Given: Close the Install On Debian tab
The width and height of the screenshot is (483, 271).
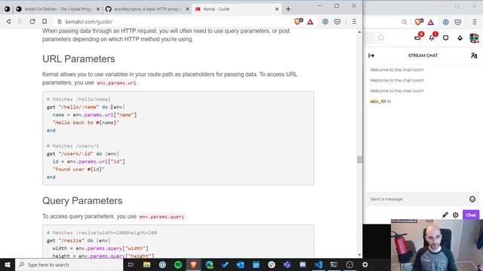Looking at the screenshot, I should (x=98, y=9).
